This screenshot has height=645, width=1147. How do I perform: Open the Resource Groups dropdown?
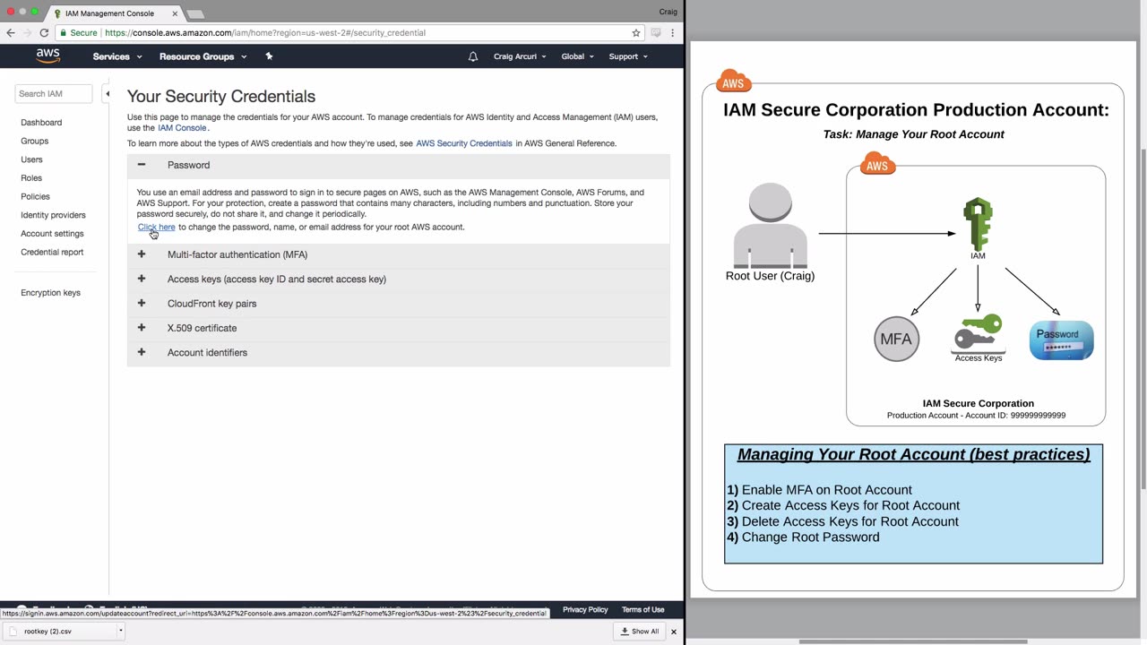click(203, 56)
